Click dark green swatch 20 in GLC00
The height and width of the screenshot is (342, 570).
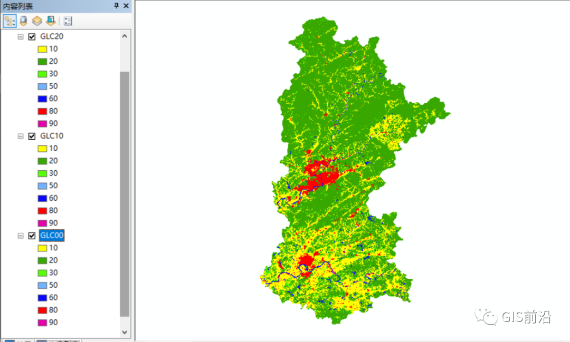tap(43, 260)
